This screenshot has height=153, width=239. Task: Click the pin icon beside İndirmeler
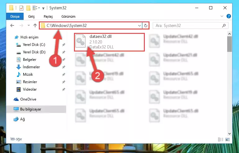pyautogui.click(x=64, y=67)
